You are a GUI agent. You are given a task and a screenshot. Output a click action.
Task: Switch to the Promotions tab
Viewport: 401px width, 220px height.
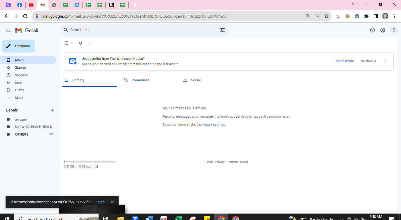[149, 80]
